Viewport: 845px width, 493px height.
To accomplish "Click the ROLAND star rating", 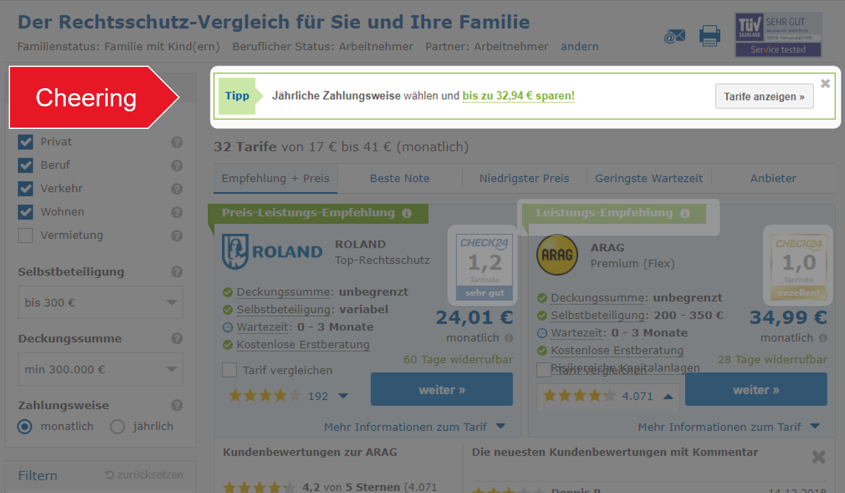I will coord(265,396).
